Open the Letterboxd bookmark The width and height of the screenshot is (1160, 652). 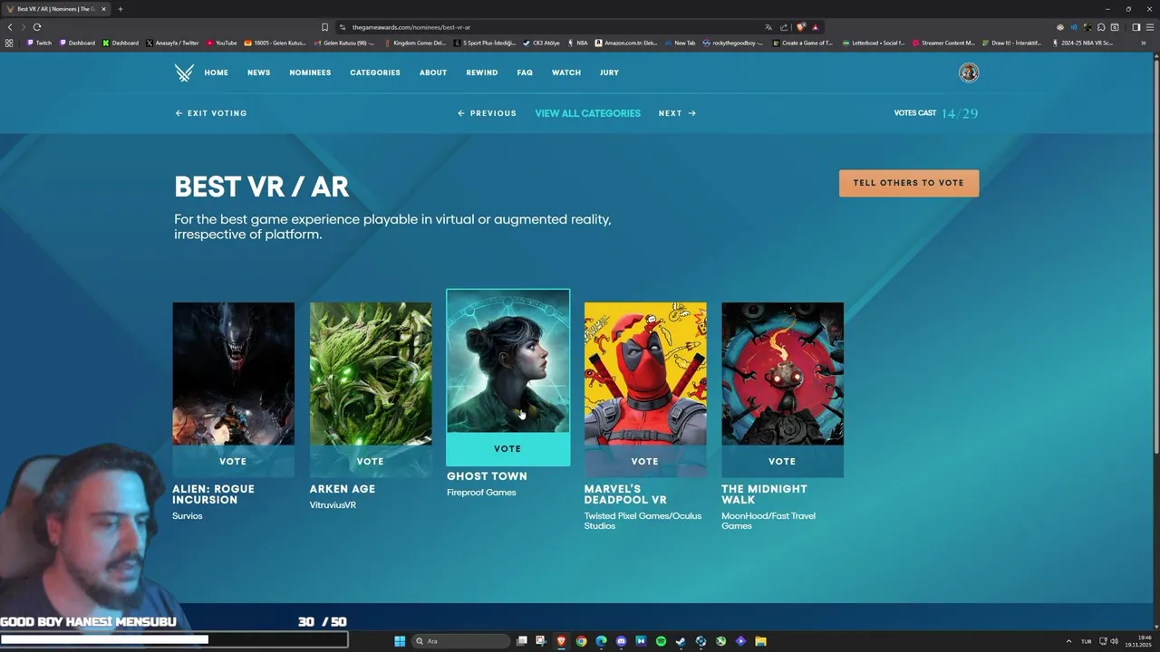(874, 43)
